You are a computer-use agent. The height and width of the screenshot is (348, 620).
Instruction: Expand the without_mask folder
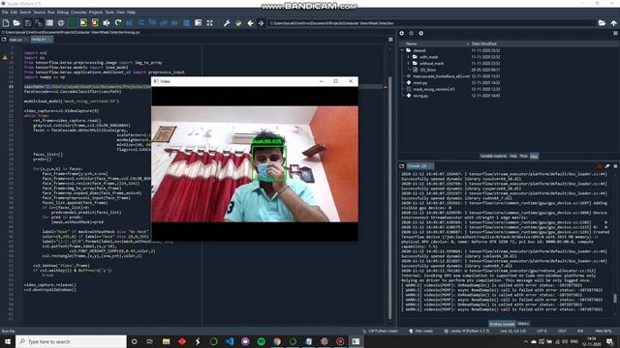click(x=409, y=63)
